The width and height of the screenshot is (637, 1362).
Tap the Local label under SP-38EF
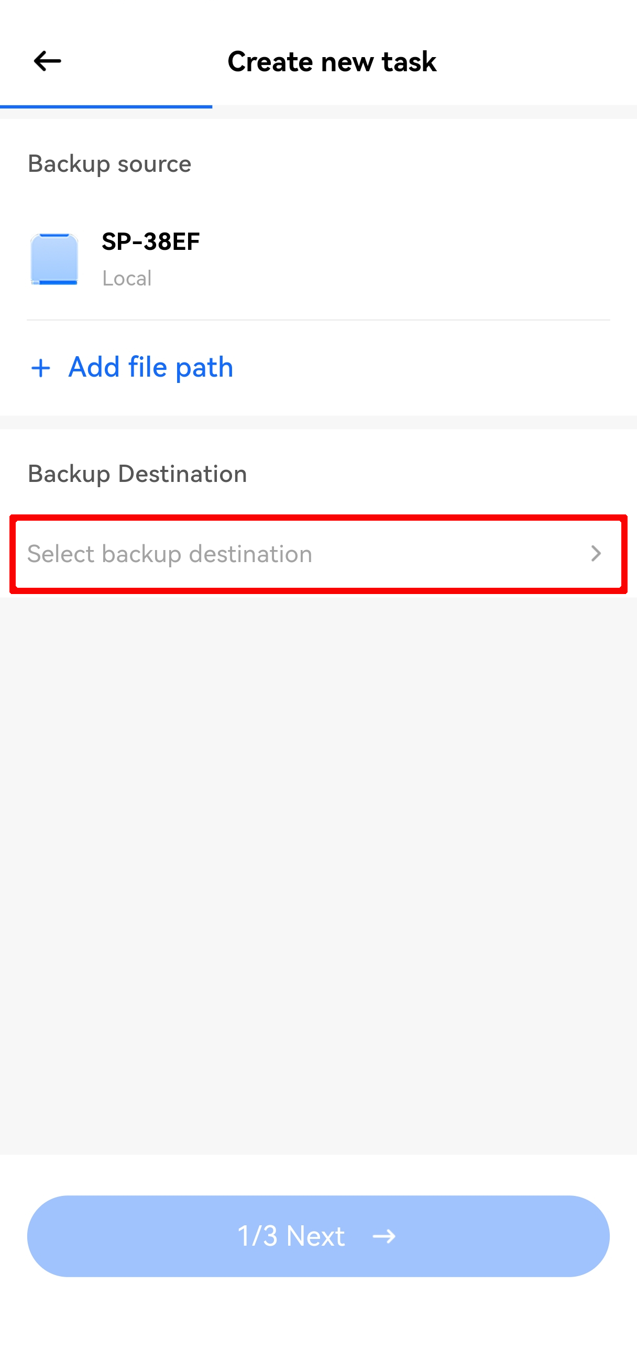[x=127, y=278]
